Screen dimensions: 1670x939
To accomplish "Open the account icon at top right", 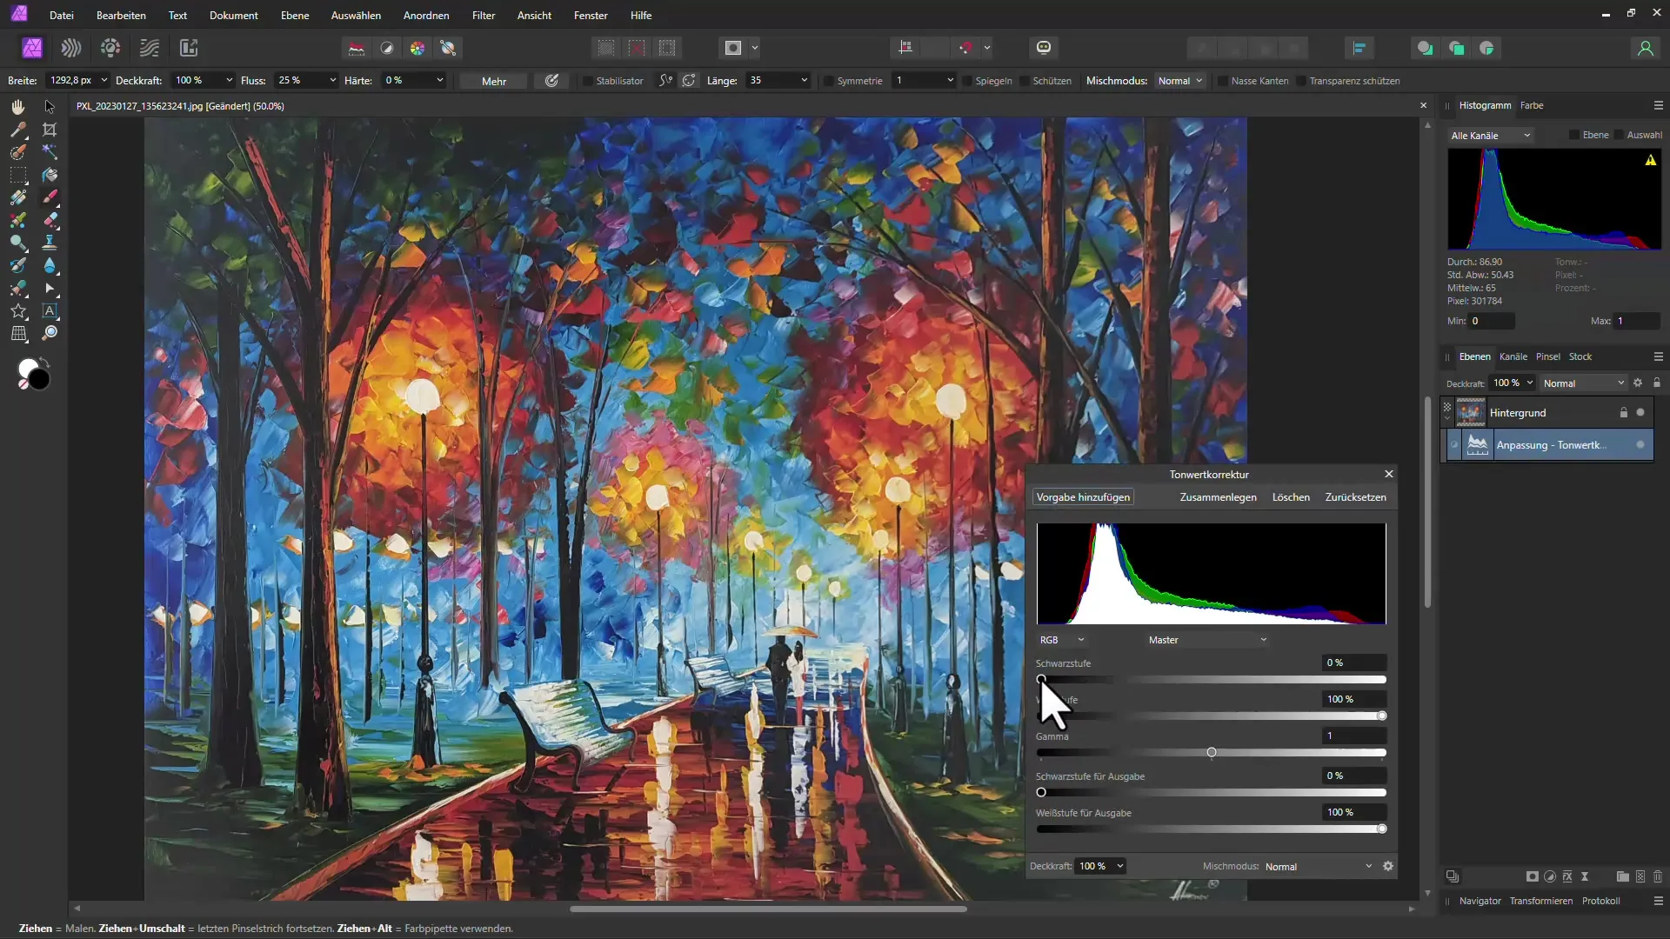I will point(1645,48).
